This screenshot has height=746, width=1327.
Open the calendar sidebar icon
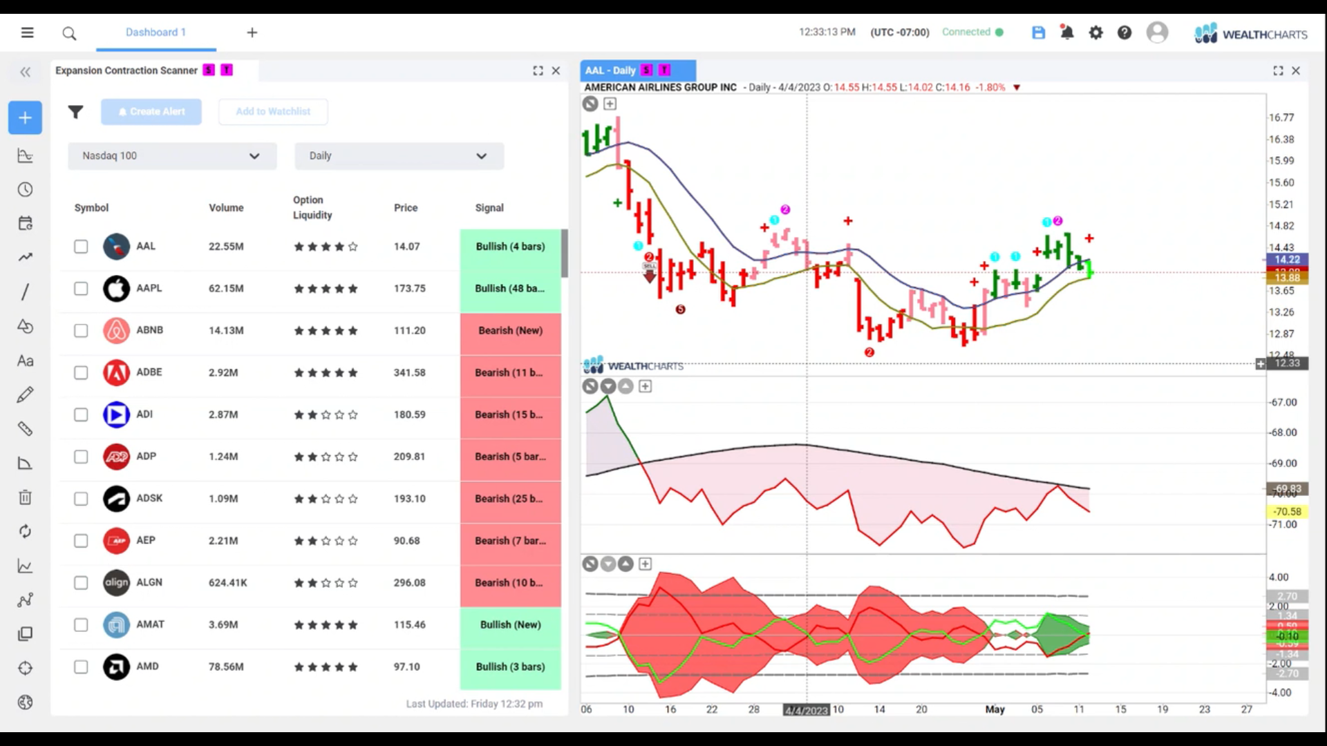click(x=25, y=223)
